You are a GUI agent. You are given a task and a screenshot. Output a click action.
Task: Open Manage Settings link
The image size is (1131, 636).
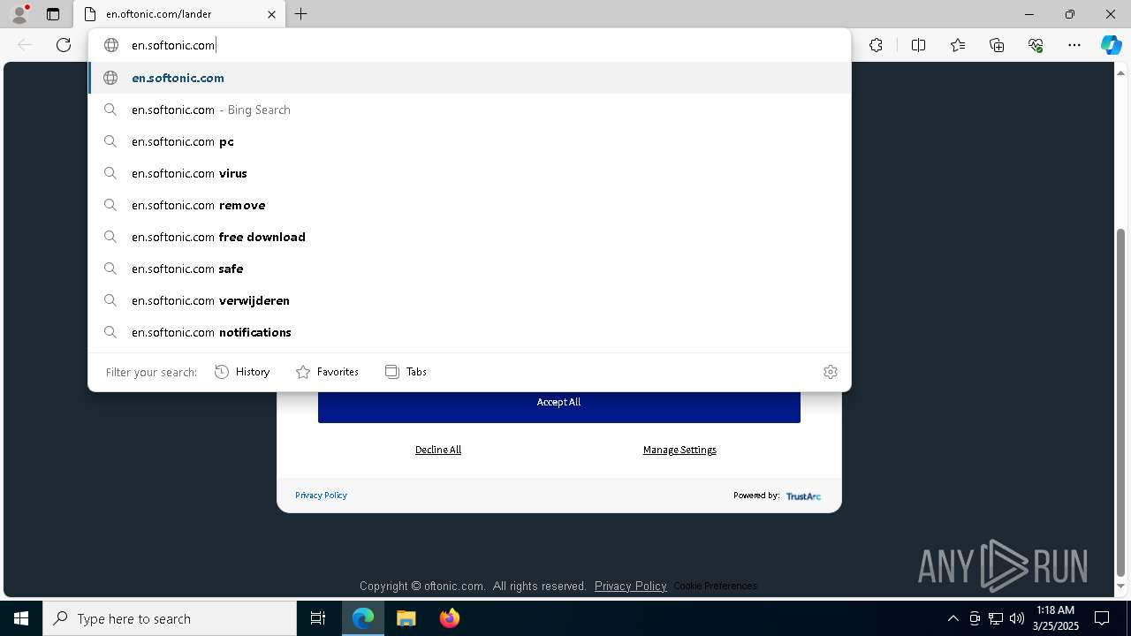pyautogui.click(x=679, y=450)
